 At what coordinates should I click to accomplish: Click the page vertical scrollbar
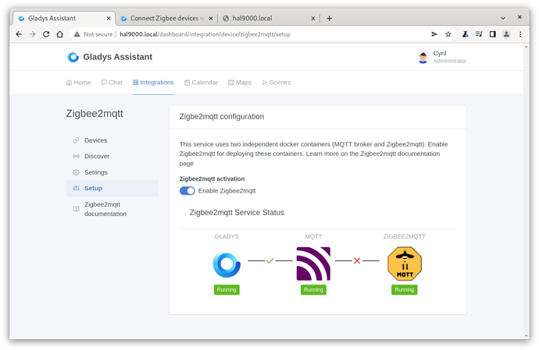click(527, 191)
